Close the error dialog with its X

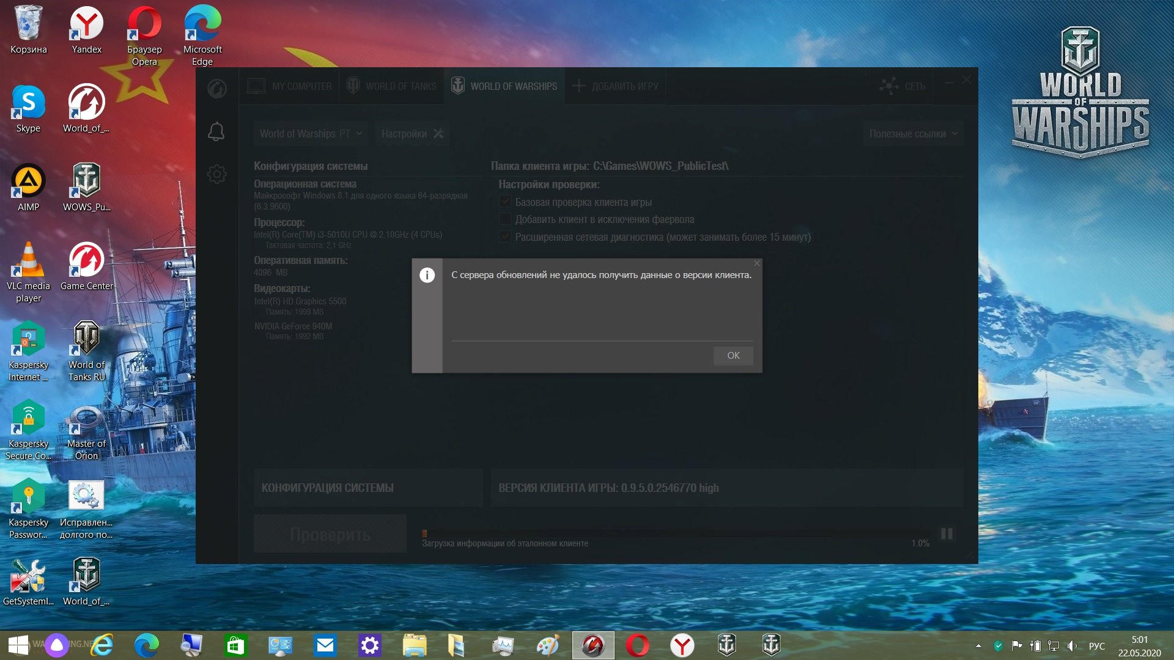[x=757, y=263]
